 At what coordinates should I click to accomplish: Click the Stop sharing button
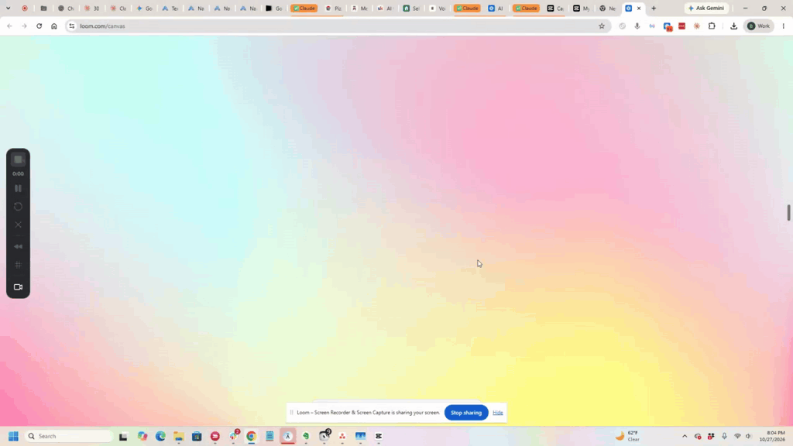[466, 413]
